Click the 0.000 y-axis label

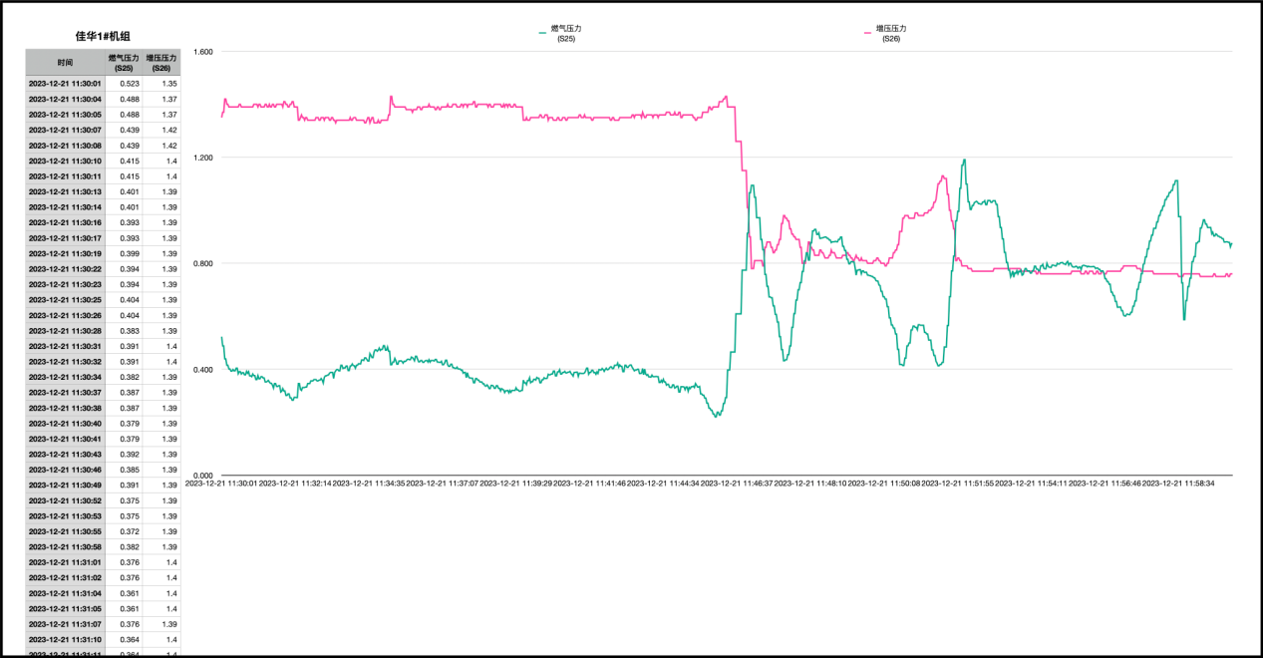point(202,476)
